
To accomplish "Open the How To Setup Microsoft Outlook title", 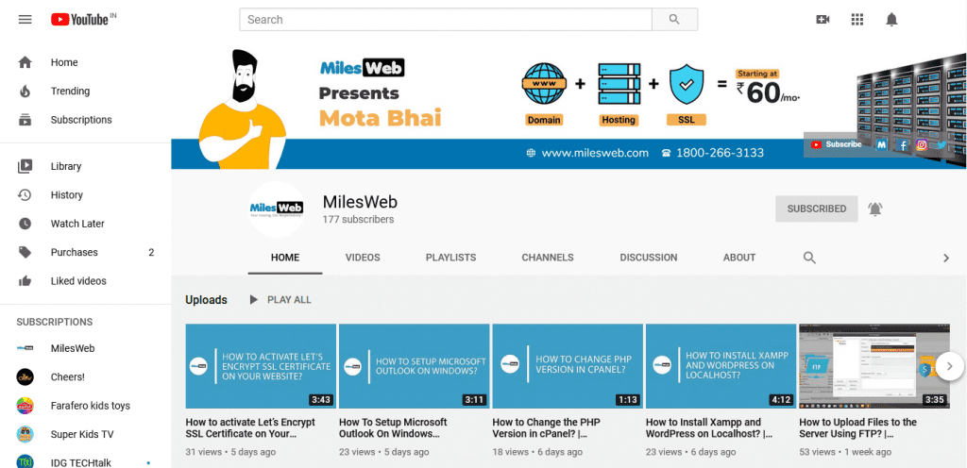I will click(x=393, y=428).
